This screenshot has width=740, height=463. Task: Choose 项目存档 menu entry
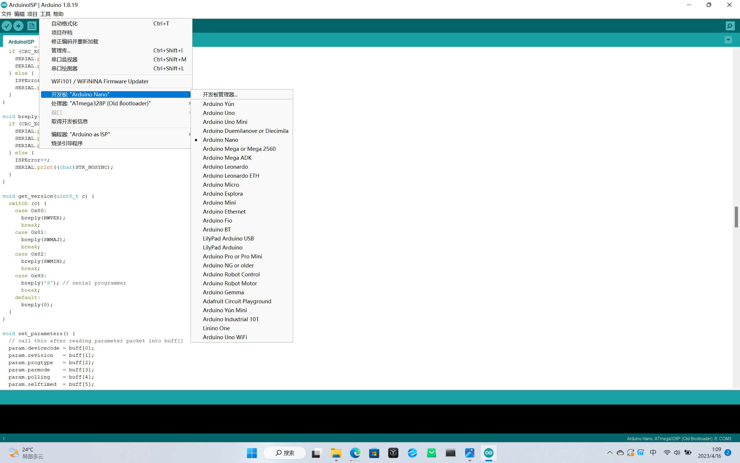tap(116, 32)
